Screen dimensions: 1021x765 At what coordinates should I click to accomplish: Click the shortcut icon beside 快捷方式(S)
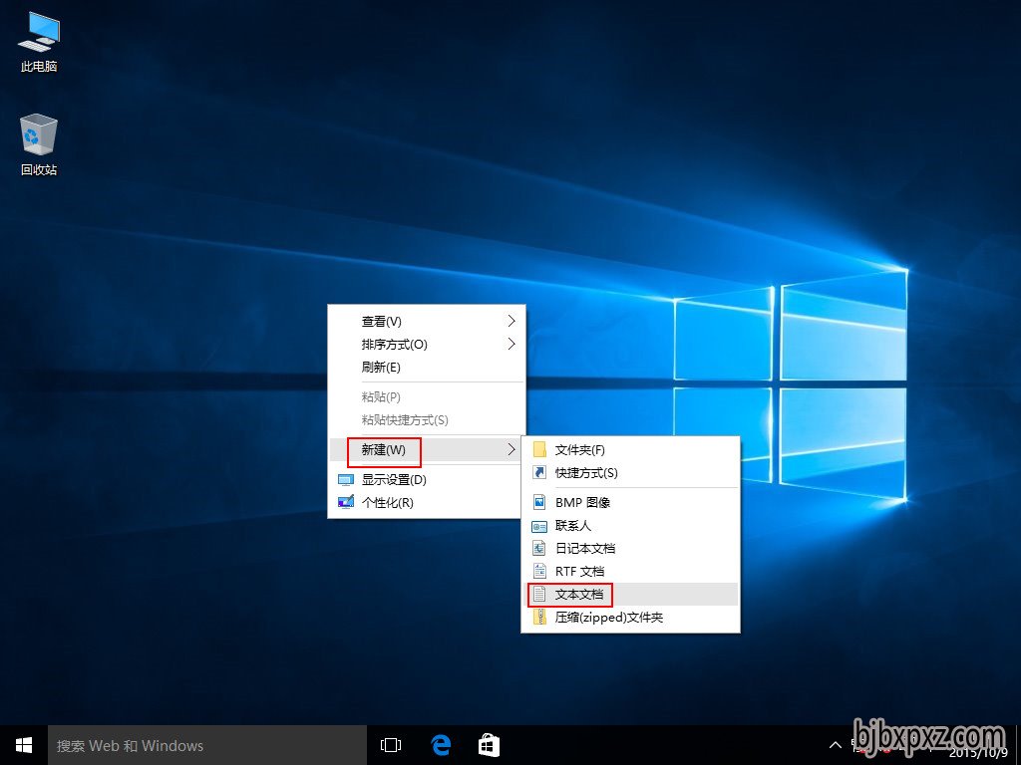(539, 473)
